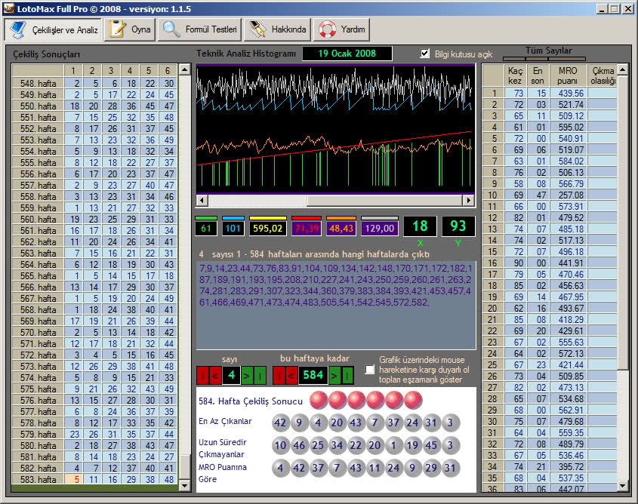
Task: Click ball 34 in Uzun Süredir Çıkmayanlar row
Action: click(337, 445)
